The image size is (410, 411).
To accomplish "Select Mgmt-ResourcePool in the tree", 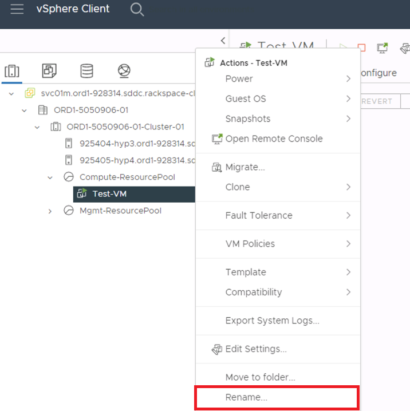I will (120, 211).
